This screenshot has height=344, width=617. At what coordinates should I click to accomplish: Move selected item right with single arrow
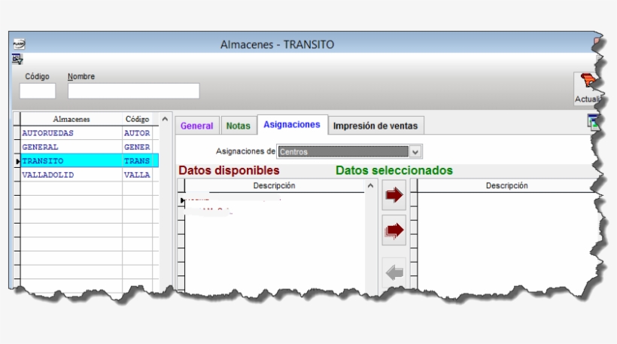tap(394, 195)
